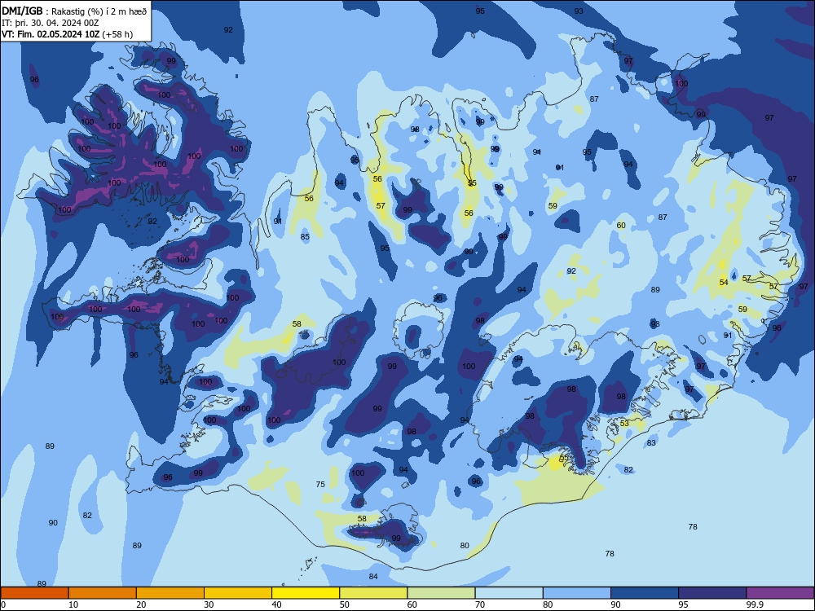This screenshot has height=611, width=815.
Task: Select the 'IT: þri. 30. 04. 2024 00Z' line
Action: 50,23
